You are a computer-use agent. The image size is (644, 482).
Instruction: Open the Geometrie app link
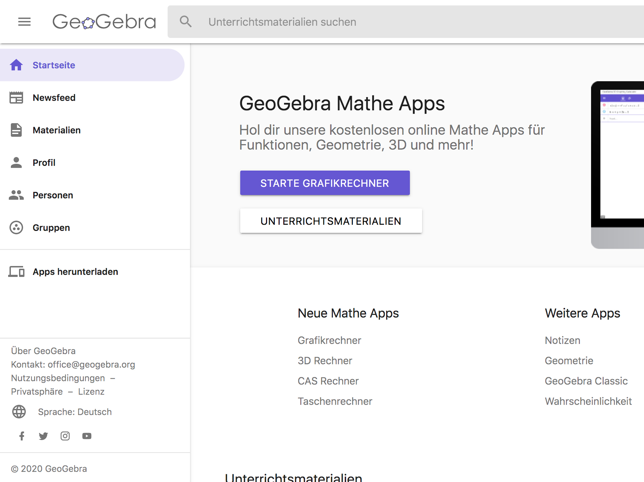pos(569,361)
